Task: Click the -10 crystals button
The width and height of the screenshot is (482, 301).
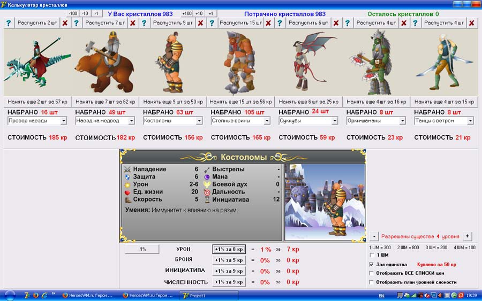Action: [x=85, y=13]
